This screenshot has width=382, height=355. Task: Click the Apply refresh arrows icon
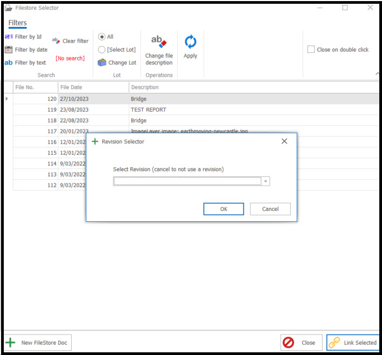point(190,42)
